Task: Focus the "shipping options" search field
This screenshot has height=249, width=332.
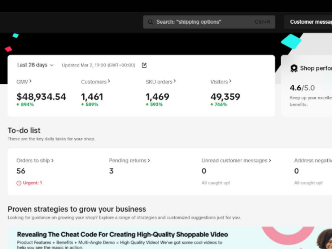Action: point(209,22)
